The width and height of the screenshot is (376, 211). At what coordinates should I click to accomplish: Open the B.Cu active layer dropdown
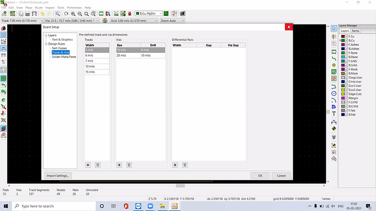coord(149,14)
